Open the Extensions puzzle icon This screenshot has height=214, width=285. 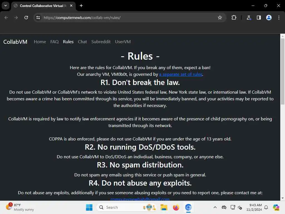click(234, 18)
